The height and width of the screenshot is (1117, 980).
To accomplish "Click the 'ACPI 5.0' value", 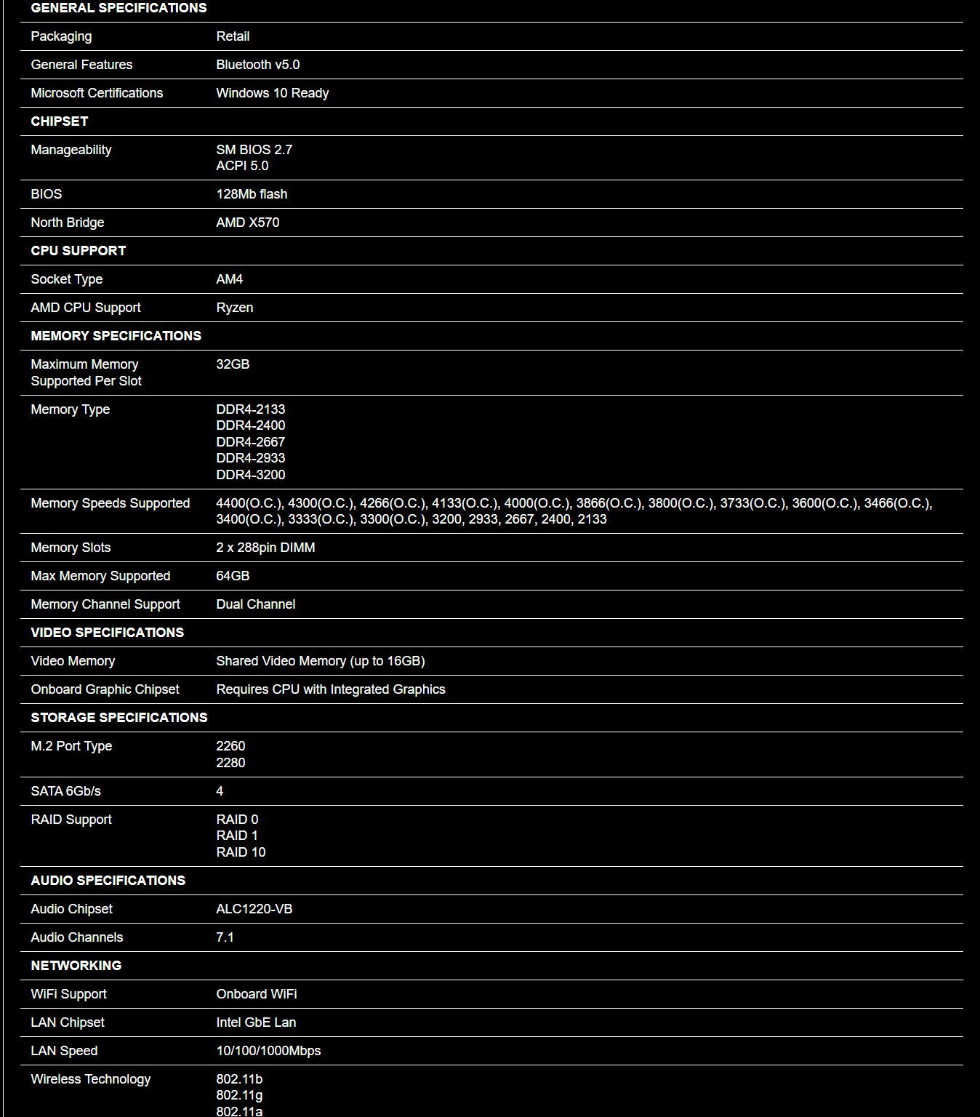I will (242, 166).
